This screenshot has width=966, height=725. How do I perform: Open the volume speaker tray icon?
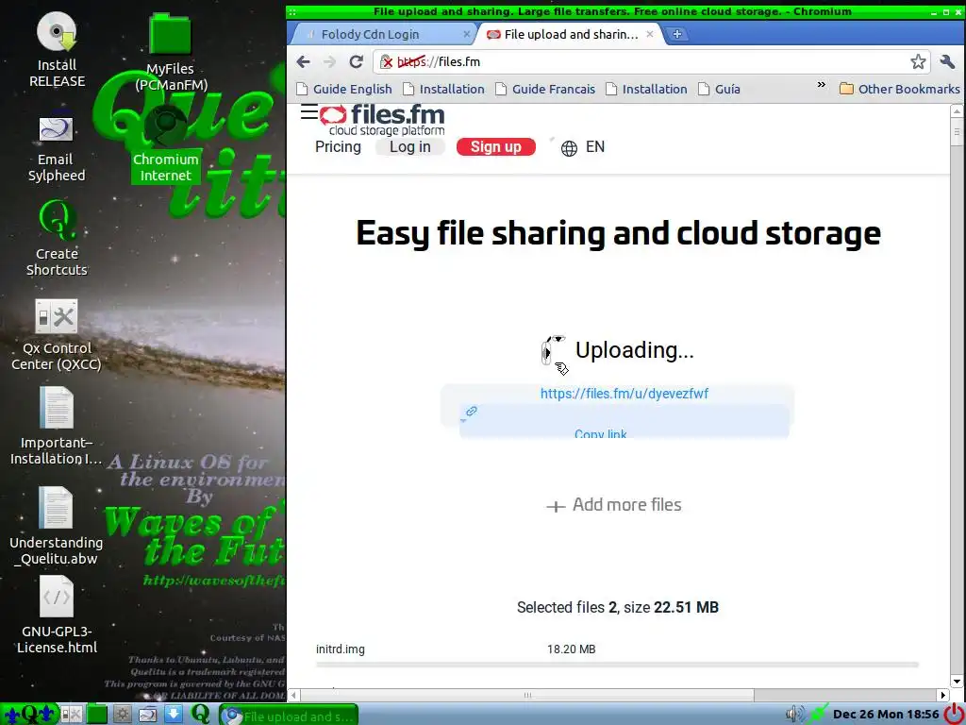coord(795,715)
